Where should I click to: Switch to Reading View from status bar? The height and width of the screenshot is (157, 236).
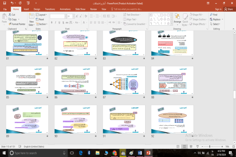tap(191, 146)
